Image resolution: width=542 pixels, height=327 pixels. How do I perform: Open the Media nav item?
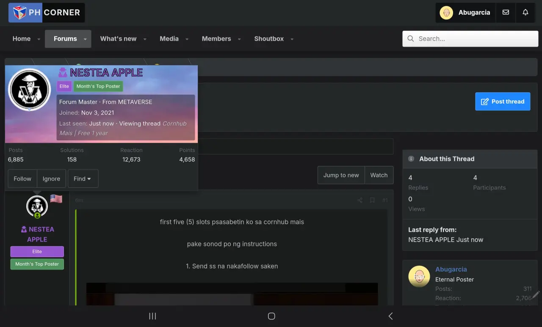(x=169, y=38)
